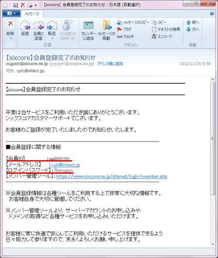Image resolution: width=218 pixels, height=258 pixels.
Task: Click the envelope icon in title bar
Action: click(x=5, y=5)
